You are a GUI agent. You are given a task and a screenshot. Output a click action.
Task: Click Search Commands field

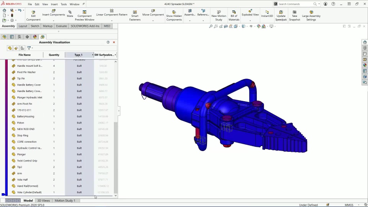pos(296,4)
